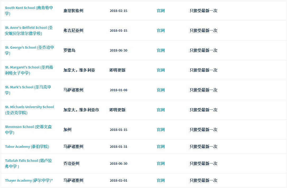Open Thayer Academy link
The width and height of the screenshot is (287, 188).
[29, 181]
